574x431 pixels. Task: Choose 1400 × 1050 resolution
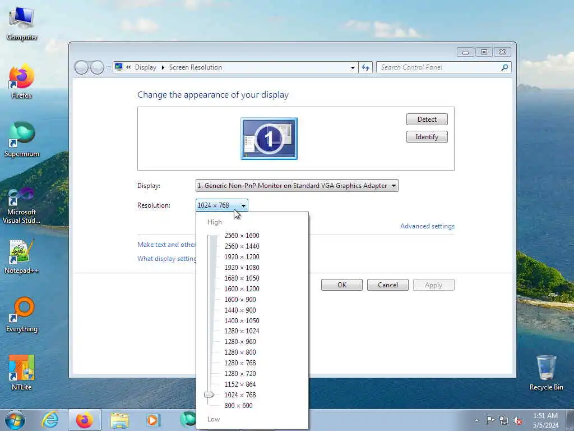(242, 320)
